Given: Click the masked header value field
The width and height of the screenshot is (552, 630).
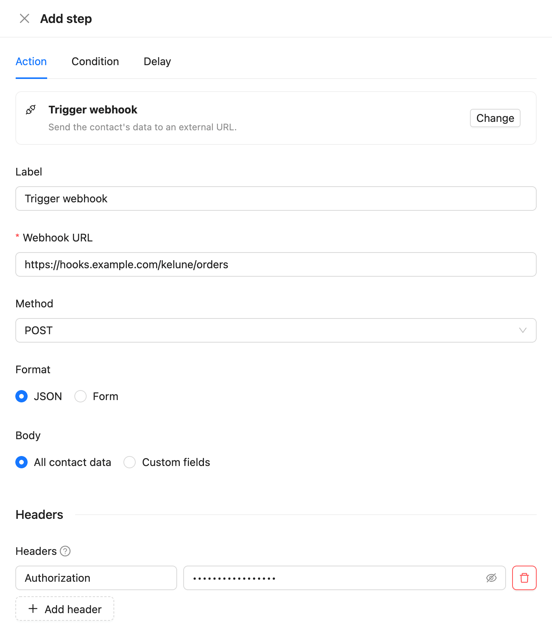Looking at the screenshot, I should point(345,578).
